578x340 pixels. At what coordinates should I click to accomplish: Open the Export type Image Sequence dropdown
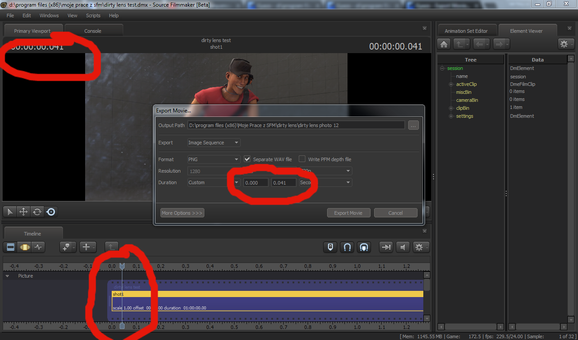point(213,143)
